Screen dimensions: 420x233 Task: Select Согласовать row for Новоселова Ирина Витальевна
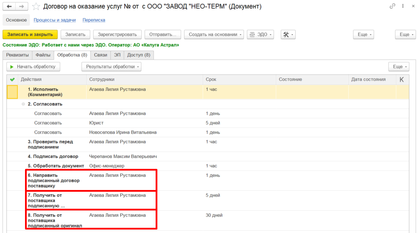pyautogui.click(x=208, y=132)
